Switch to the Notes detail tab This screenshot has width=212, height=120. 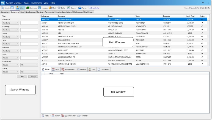(x=46, y=69)
